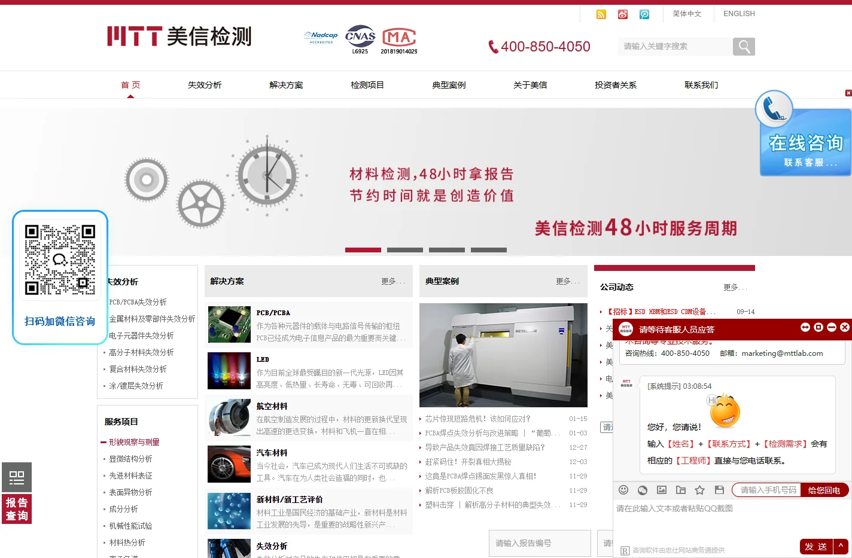Select the 首页 nav tab
The height and width of the screenshot is (558, 852).
click(x=130, y=85)
